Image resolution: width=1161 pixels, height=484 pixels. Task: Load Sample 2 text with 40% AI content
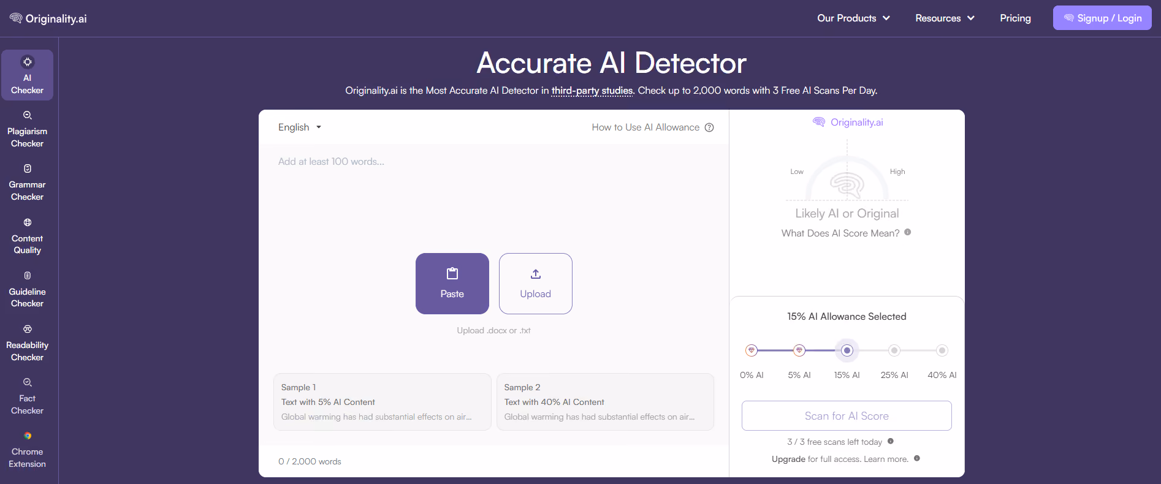tap(606, 402)
